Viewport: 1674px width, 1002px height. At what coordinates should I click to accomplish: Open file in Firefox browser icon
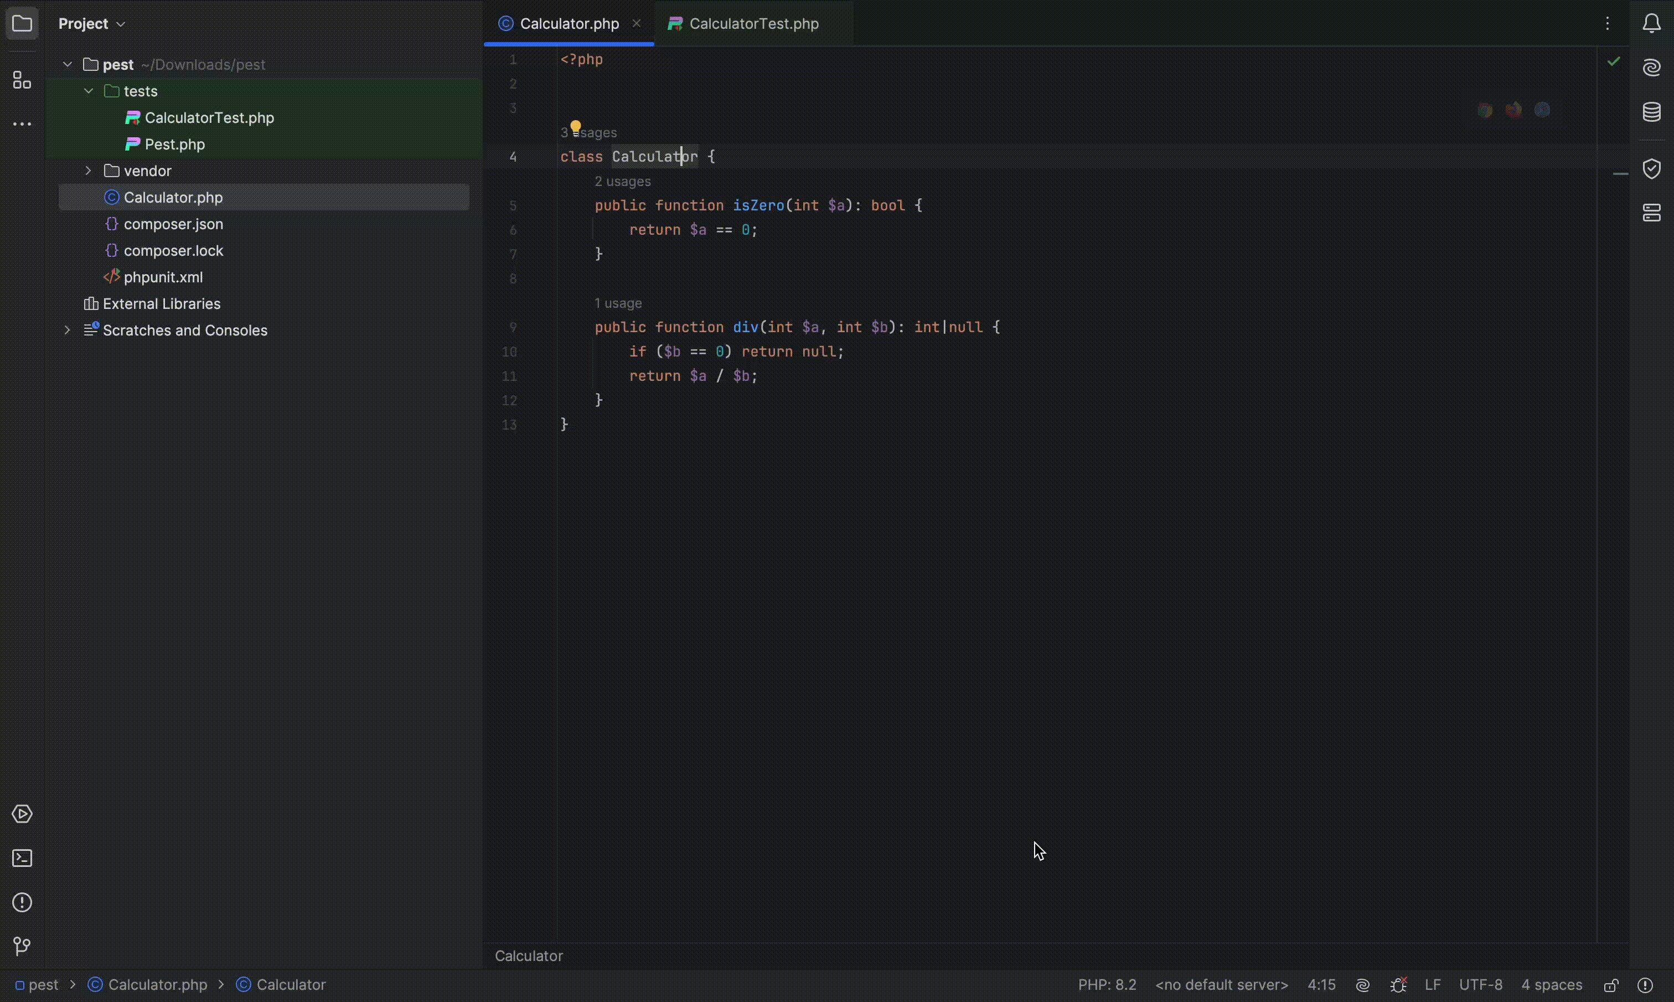coord(1514,111)
